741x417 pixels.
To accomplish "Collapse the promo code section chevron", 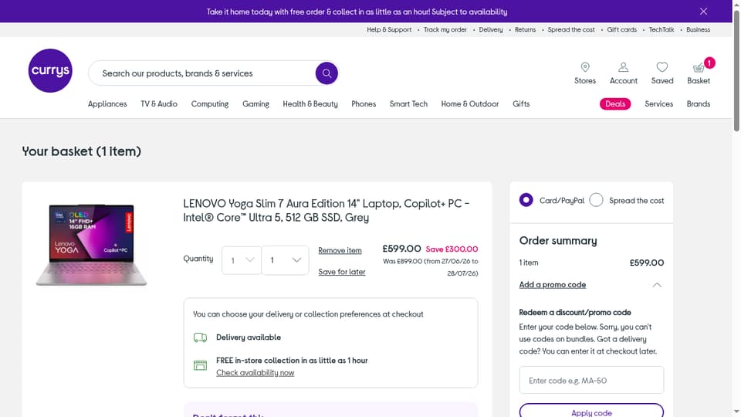I will click(657, 285).
